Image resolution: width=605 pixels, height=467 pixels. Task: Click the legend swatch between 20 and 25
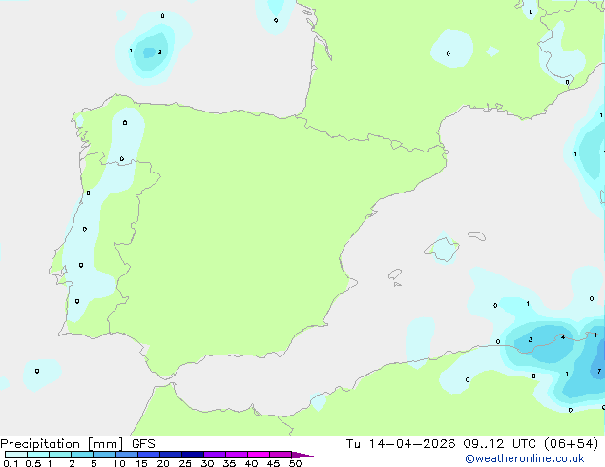pos(171,455)
